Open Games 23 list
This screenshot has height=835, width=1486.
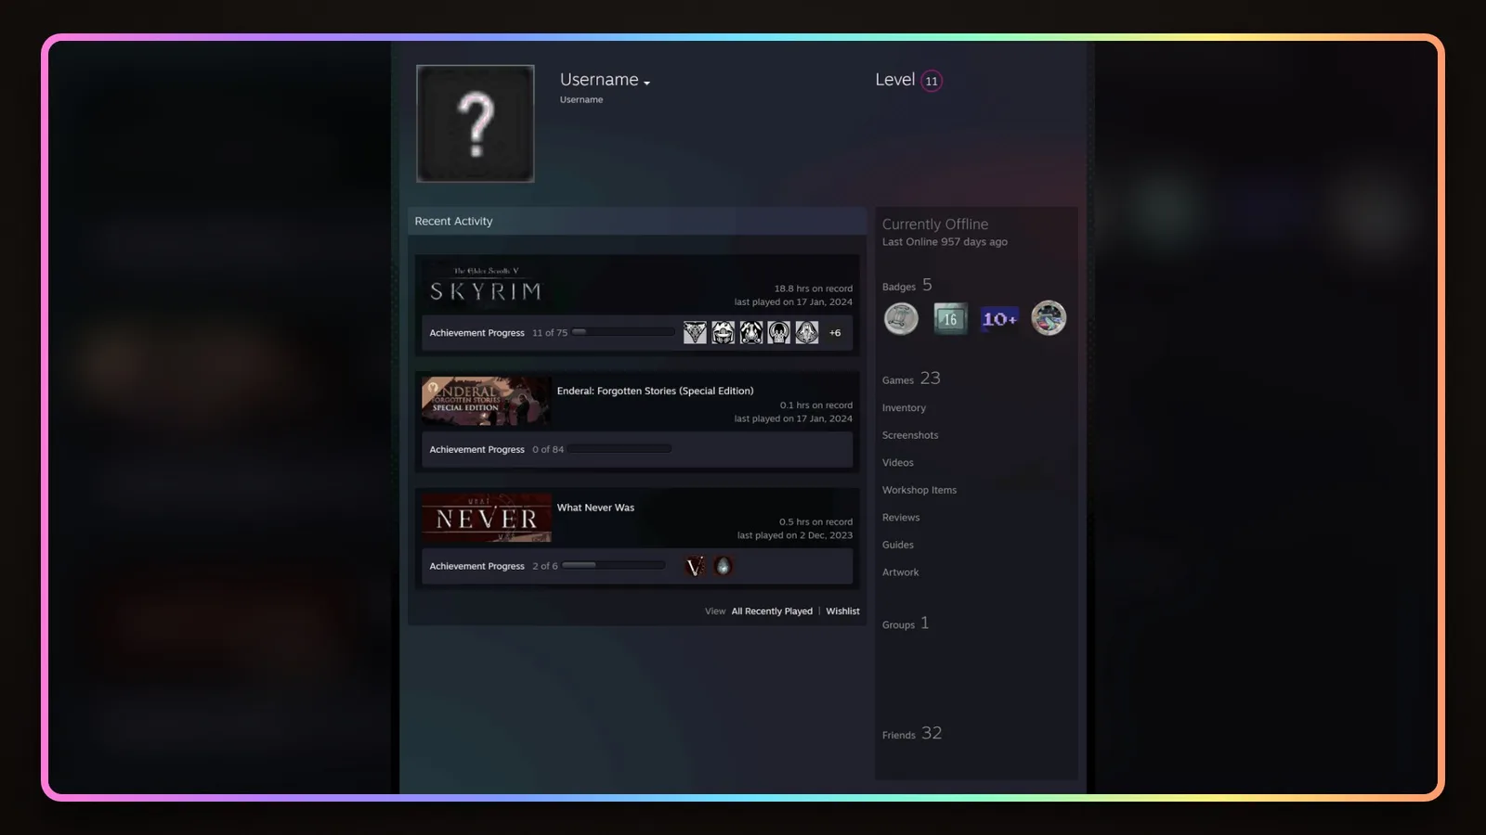tap(911, 379)
